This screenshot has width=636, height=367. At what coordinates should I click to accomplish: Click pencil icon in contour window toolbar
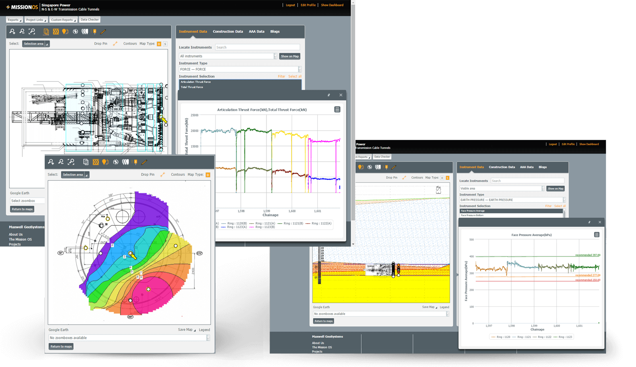[144, 162]
